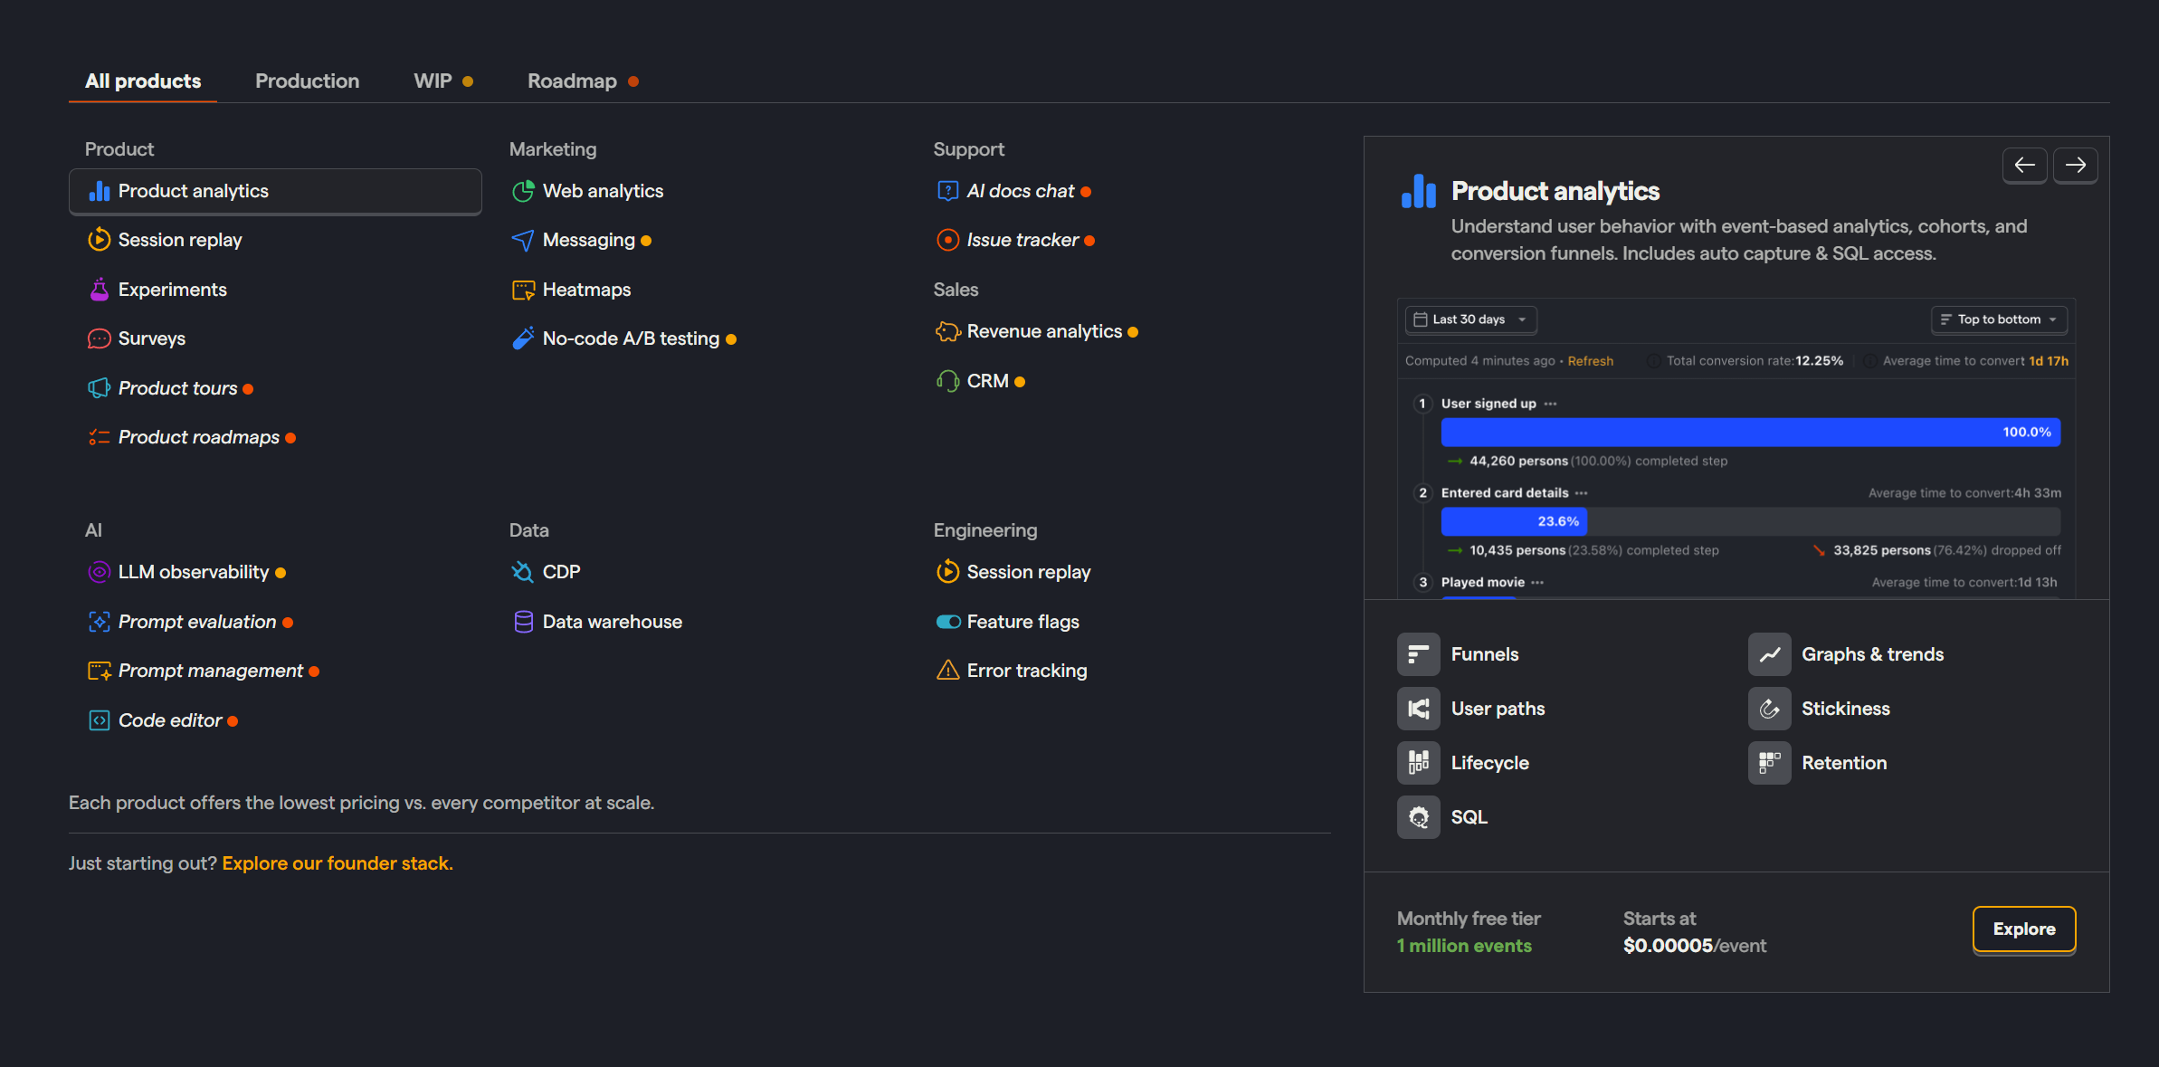Click the Experiments flask icon
The height and width of the screenshot is (1067, 2159).
click(99, 290)
